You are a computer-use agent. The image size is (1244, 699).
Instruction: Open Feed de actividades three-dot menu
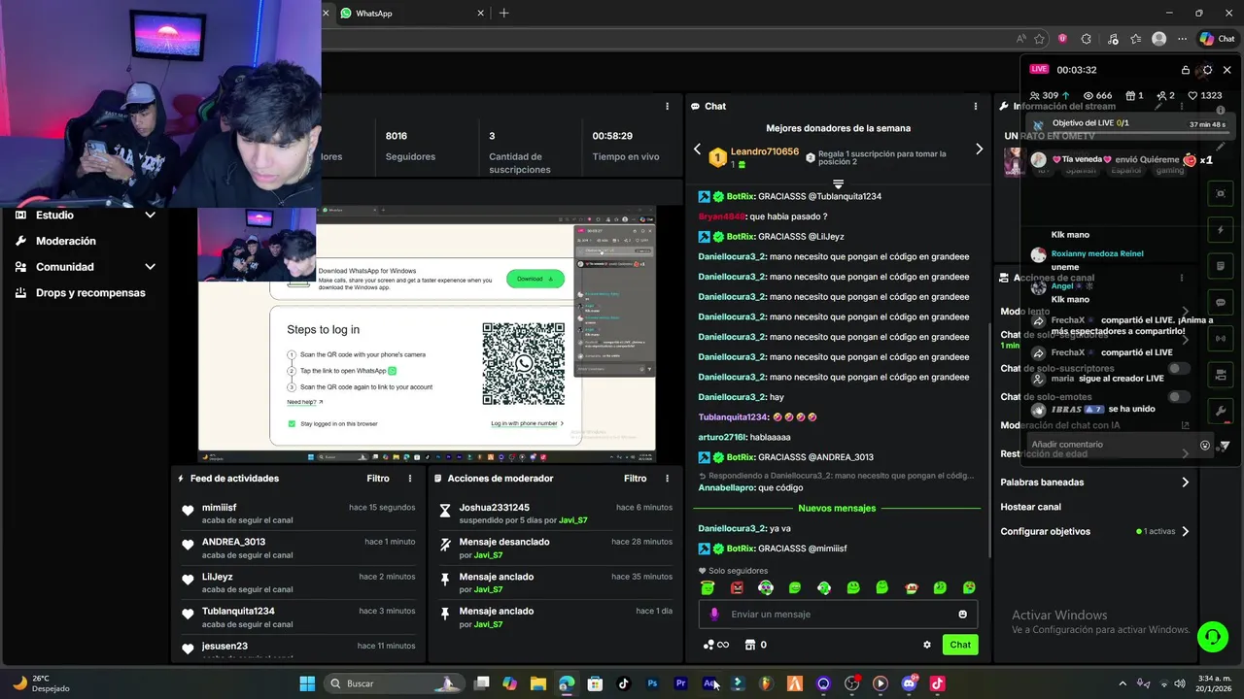(410, 479)
